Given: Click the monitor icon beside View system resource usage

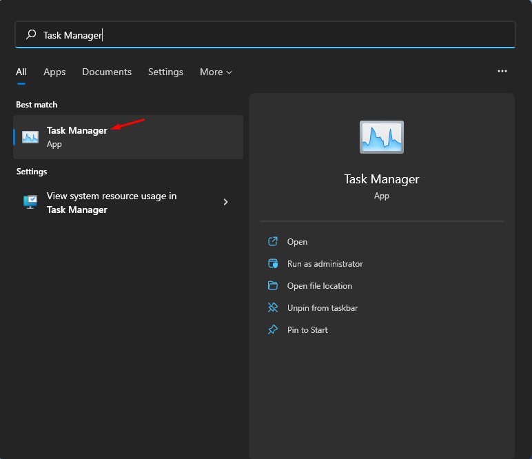Looking at the screenshot, I should pyautogui.click(x=30, y=203).
